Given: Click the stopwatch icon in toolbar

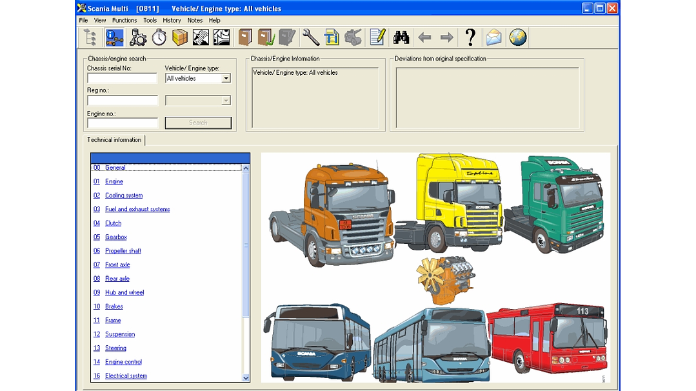Looking at the screenshot, I should click(159, 37).
